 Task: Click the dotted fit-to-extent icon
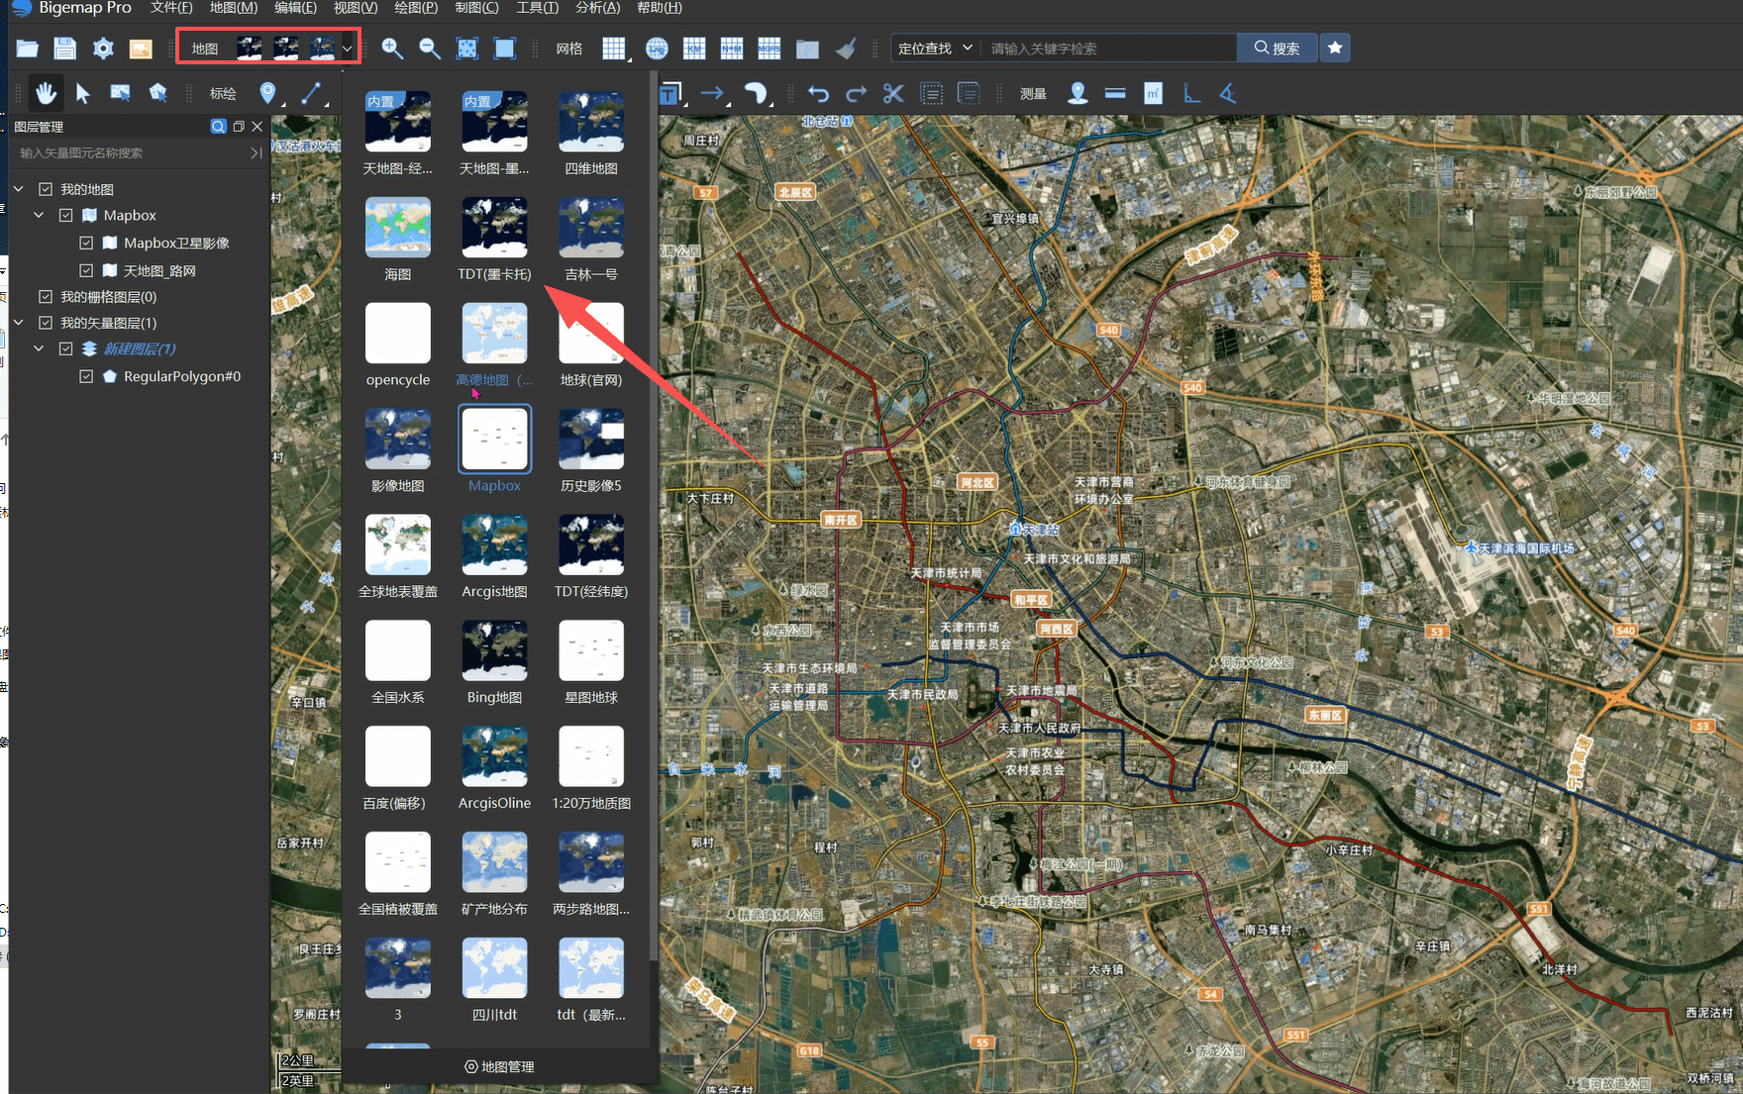coord(467,49)
